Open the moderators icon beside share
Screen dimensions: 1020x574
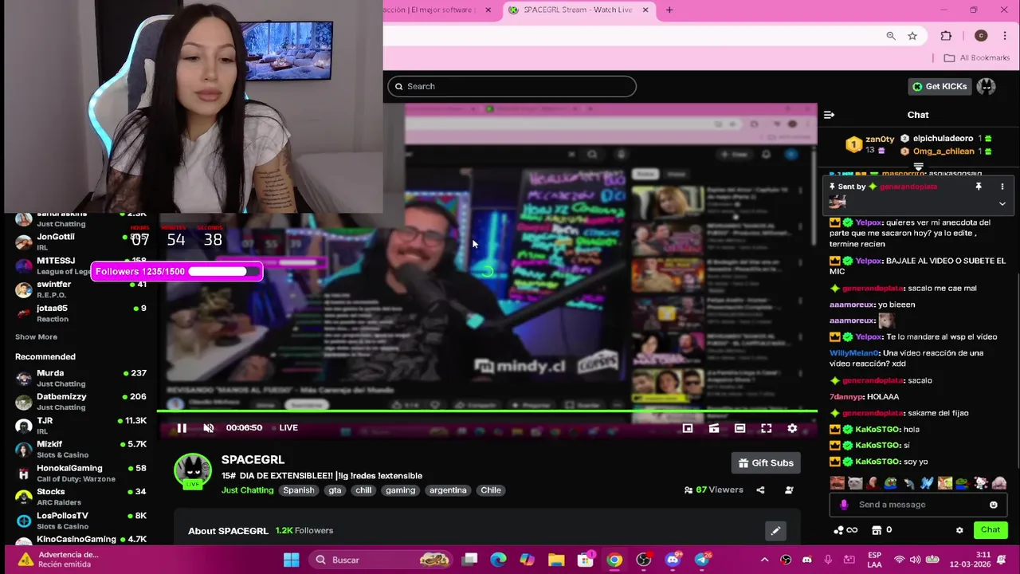click(789, 490)
